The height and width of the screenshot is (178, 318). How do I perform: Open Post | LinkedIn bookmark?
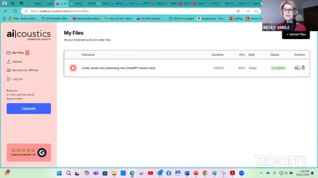[x=181, y=19]
